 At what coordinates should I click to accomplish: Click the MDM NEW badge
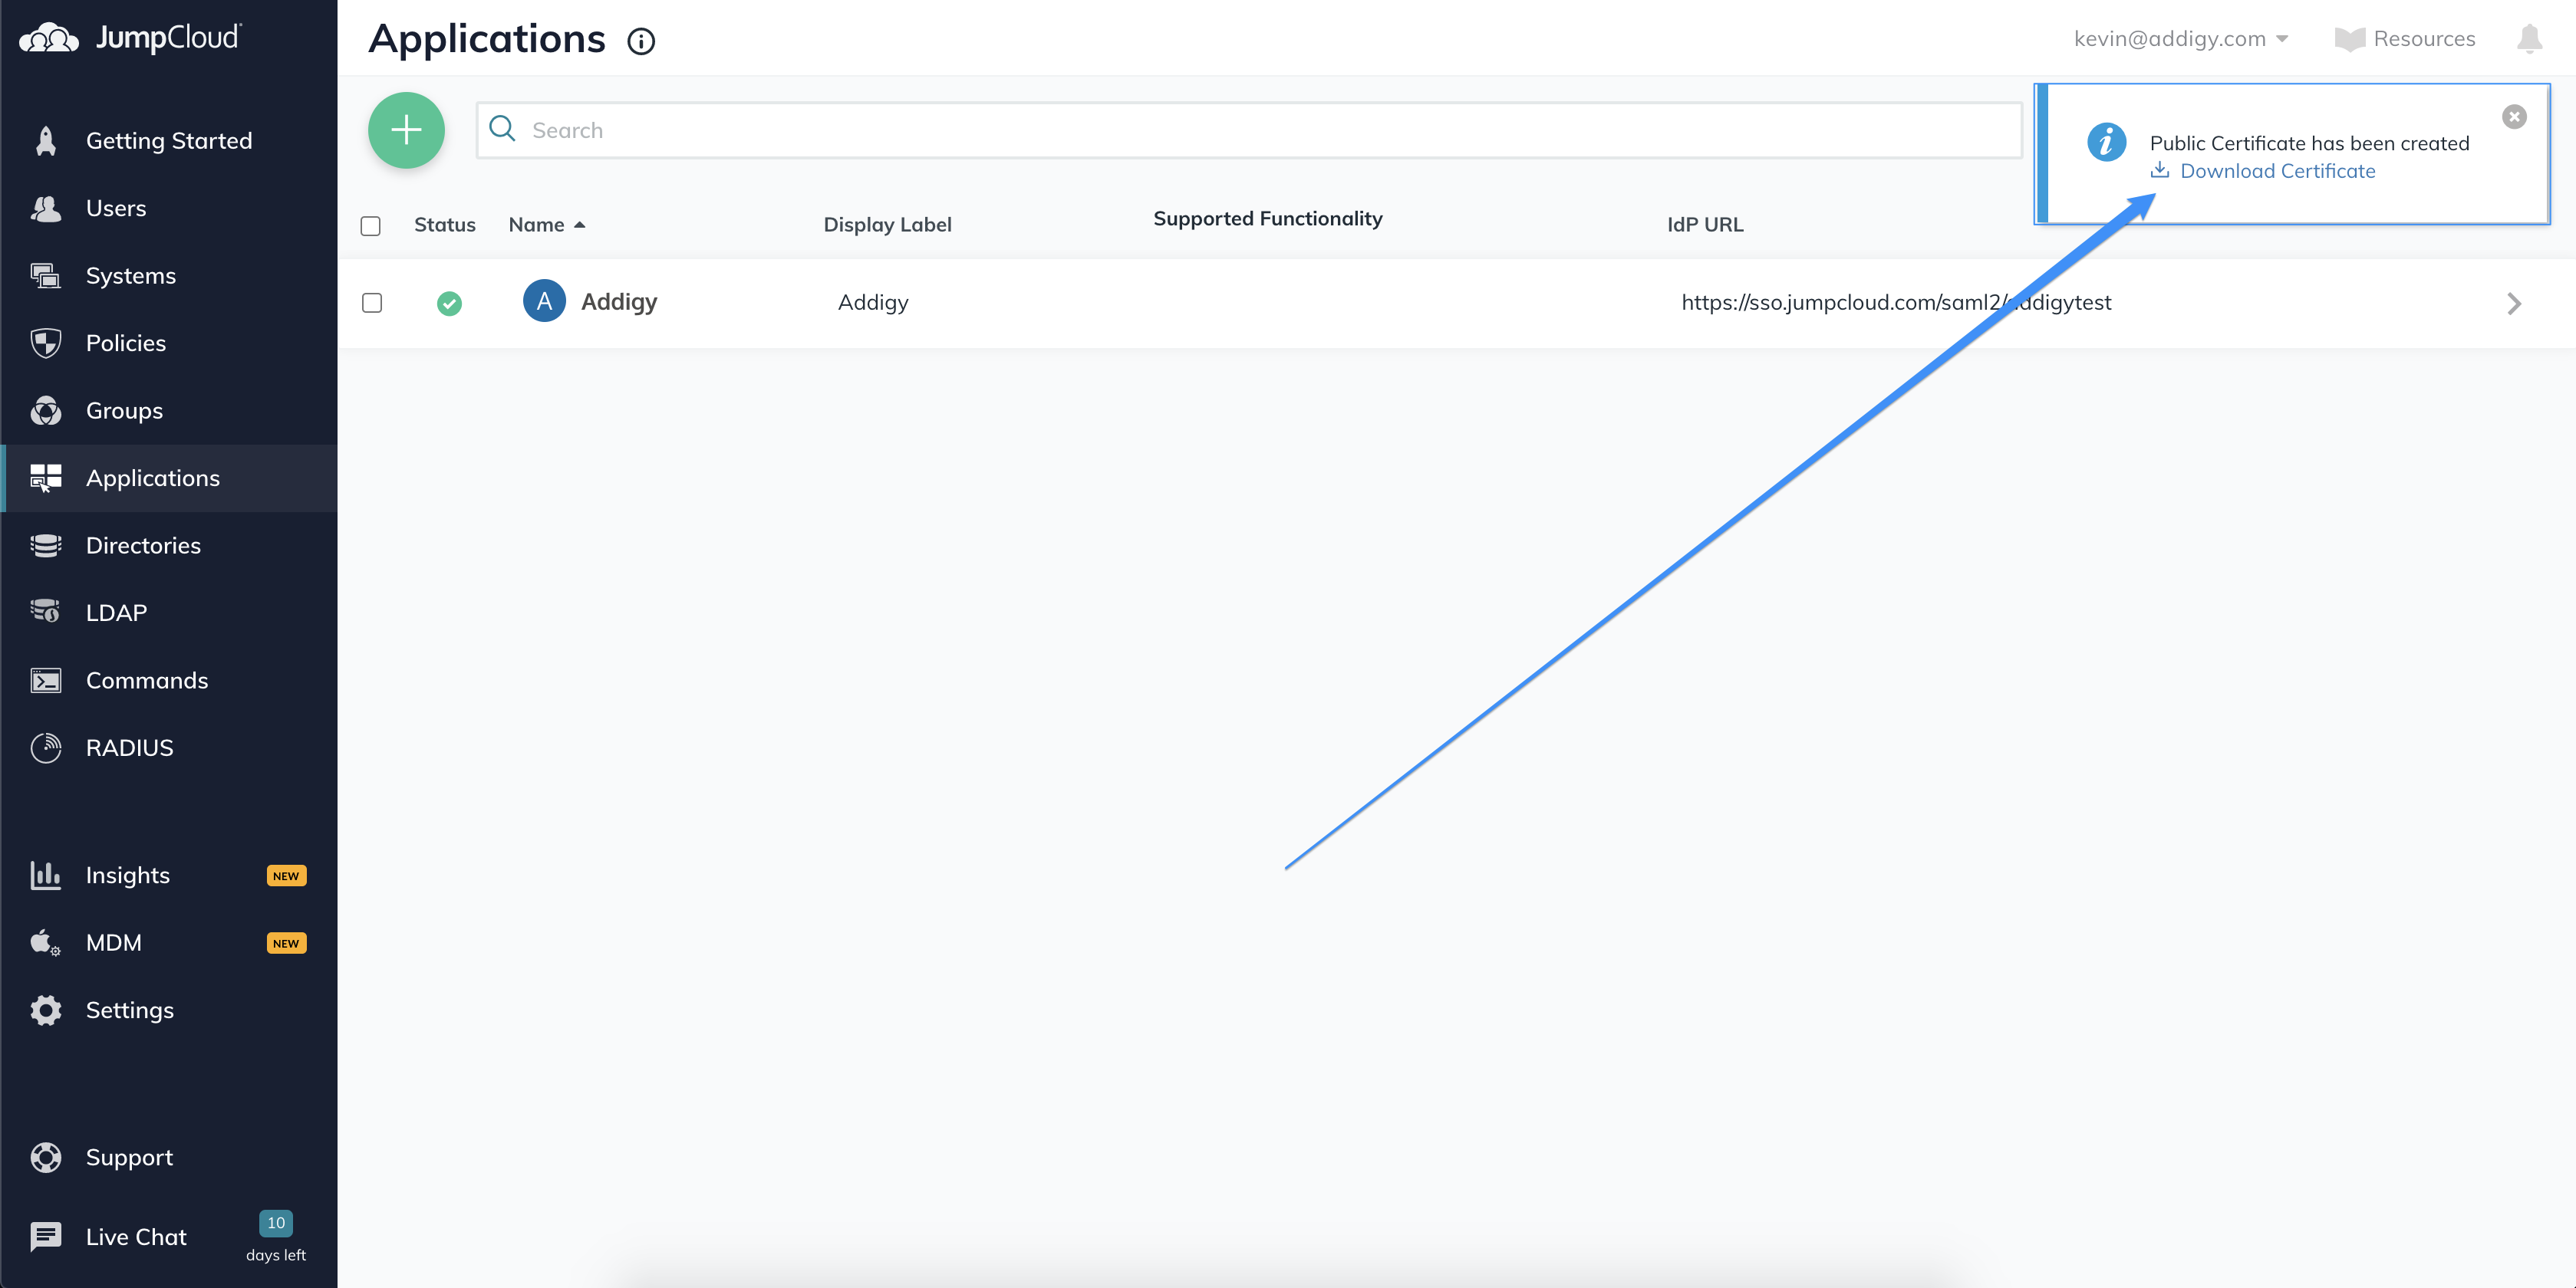click(x=286, y=943)
